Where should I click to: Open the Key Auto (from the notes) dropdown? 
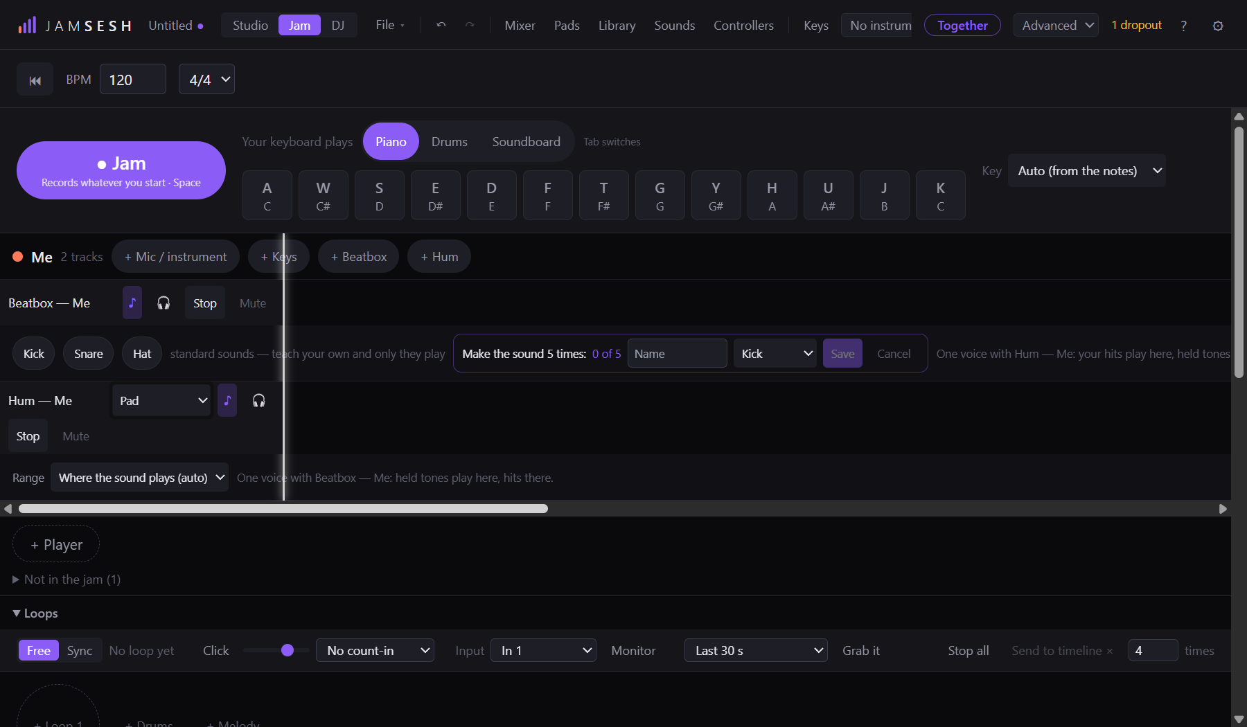[x=1086, y=170]
